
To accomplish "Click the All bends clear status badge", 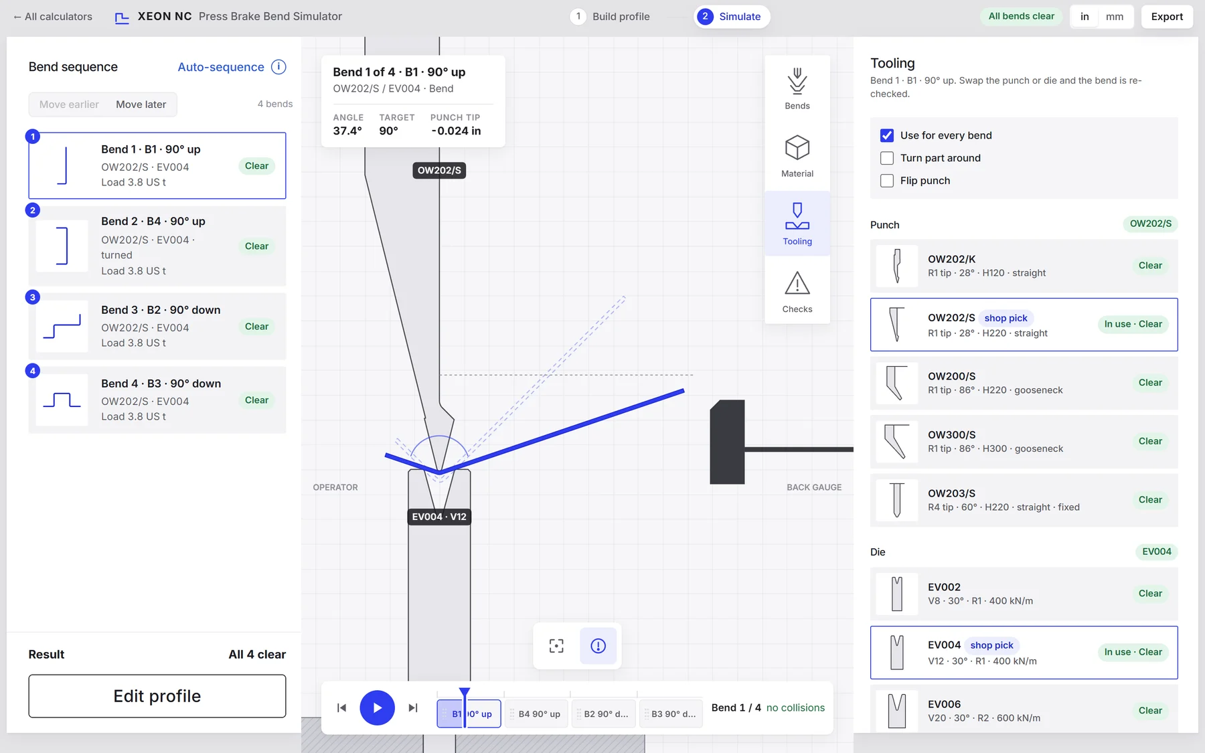I will pyautogui.click(x=1022, y=16).
